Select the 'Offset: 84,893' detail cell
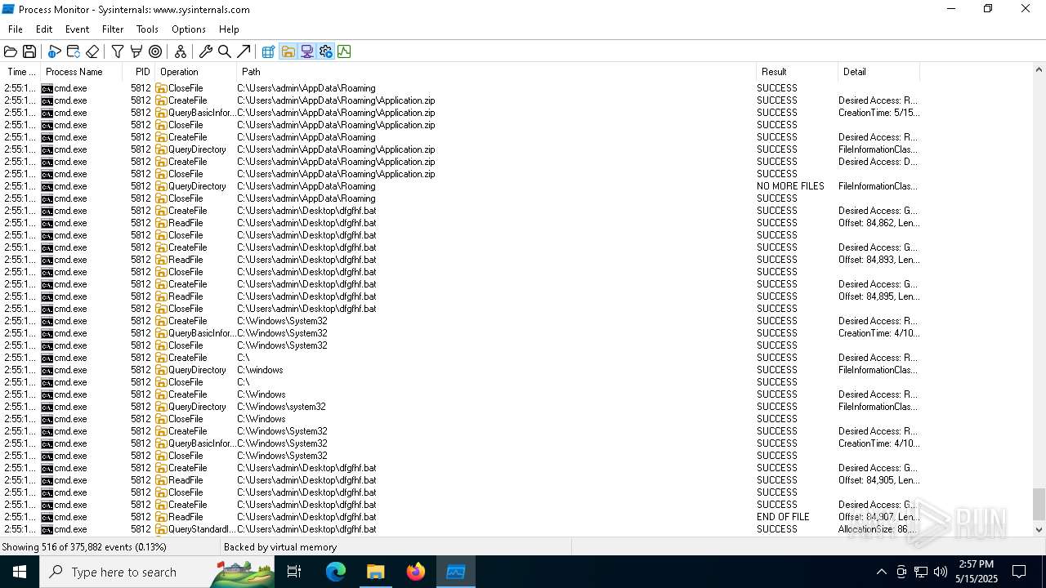The image size is (1046, 588). point(878,260)
